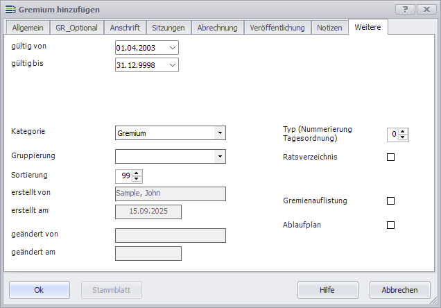Expand the gültig bis date picker
This screenshot has height=308, width=441.
coord(172,65)
